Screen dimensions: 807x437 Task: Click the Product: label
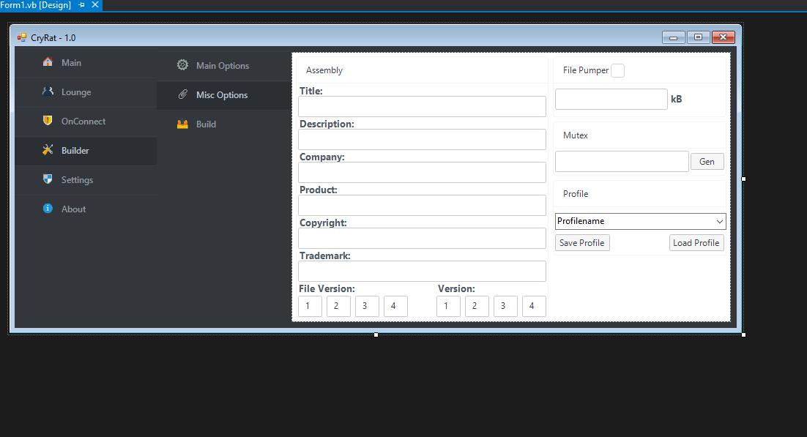319,190
